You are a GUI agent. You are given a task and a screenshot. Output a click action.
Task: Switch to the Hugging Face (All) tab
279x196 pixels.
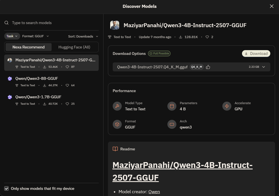tap(74, 47)
